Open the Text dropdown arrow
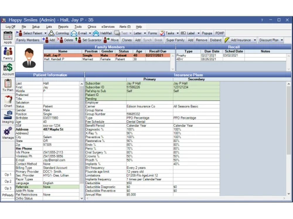This screenshot has height=219, width=293. 130,33
